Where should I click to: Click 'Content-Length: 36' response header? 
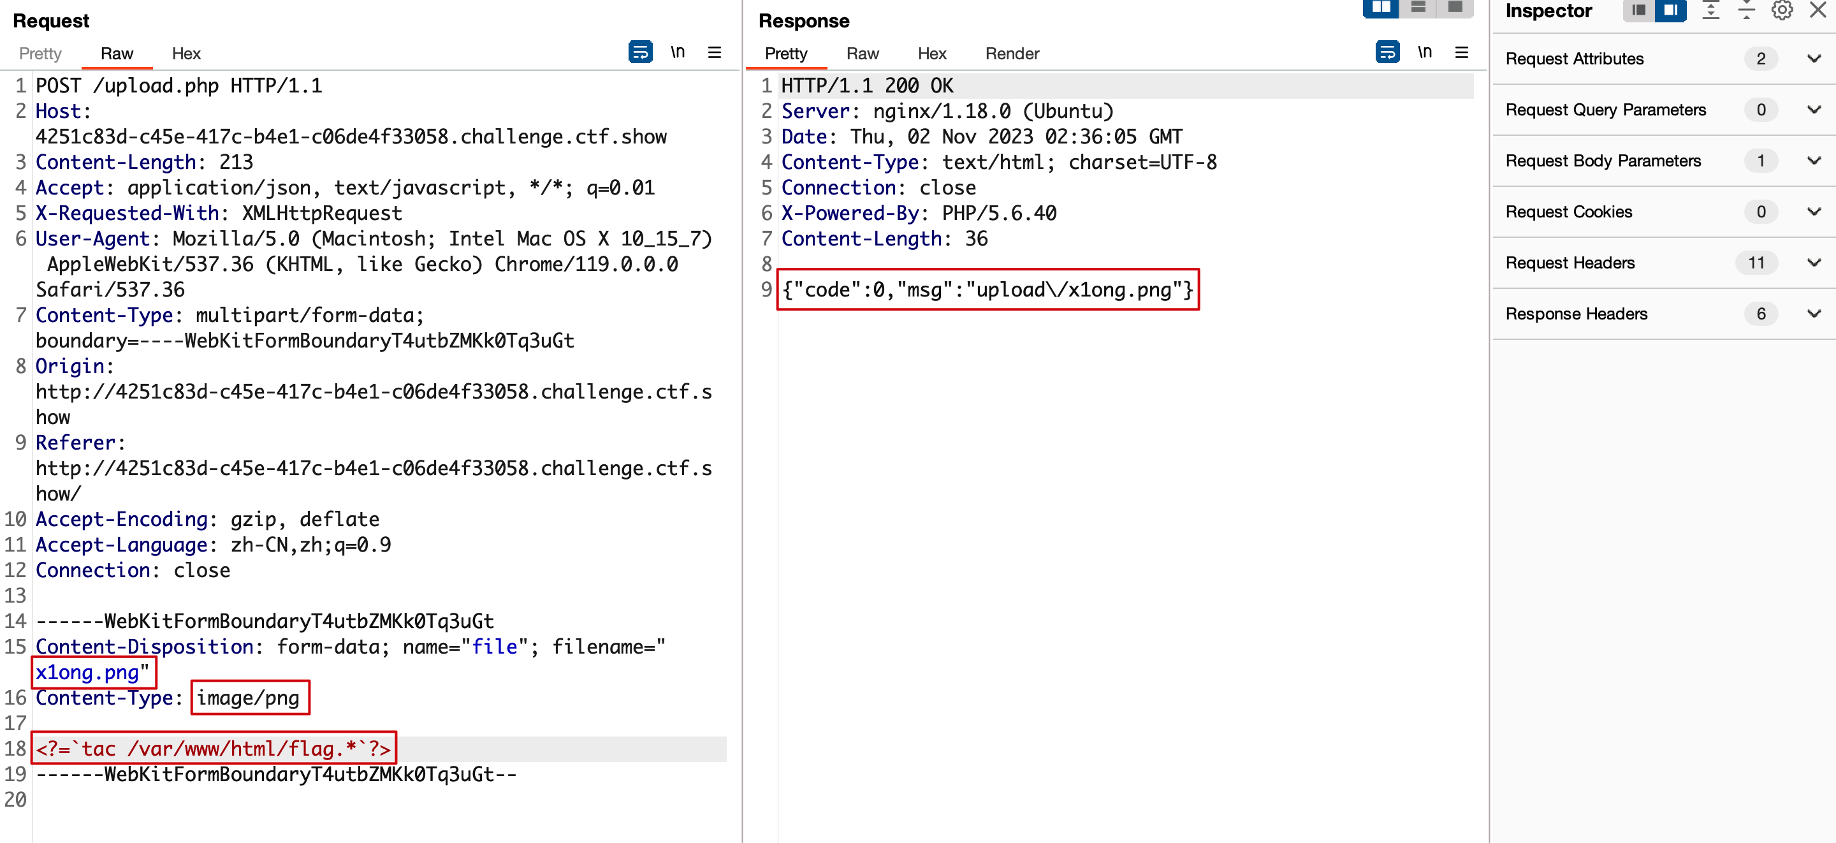coord(884,239)
